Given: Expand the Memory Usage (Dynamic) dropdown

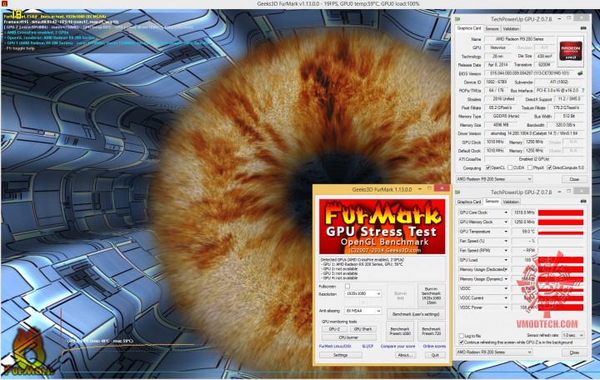Looking at the screenshot, I should pyautogui.click(x=506, y=279).
